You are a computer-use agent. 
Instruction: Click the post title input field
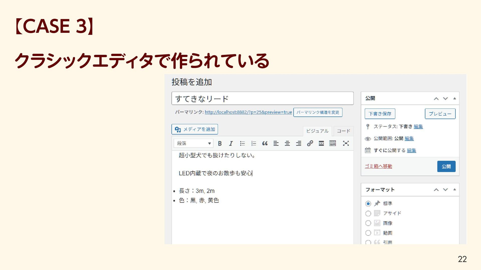(262, 98)
